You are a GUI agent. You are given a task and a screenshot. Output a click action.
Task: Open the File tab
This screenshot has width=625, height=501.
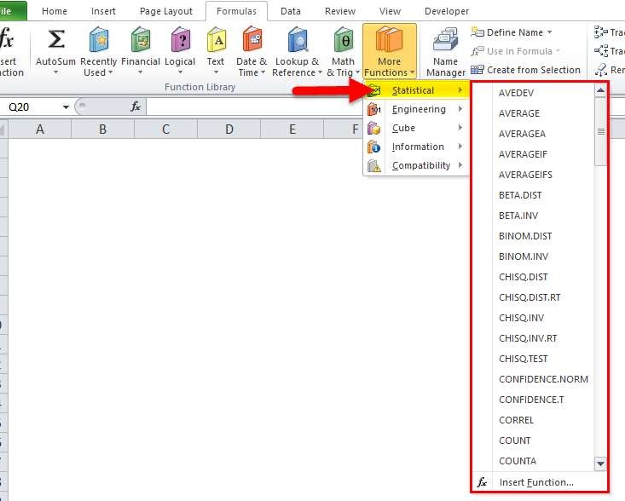12,11
